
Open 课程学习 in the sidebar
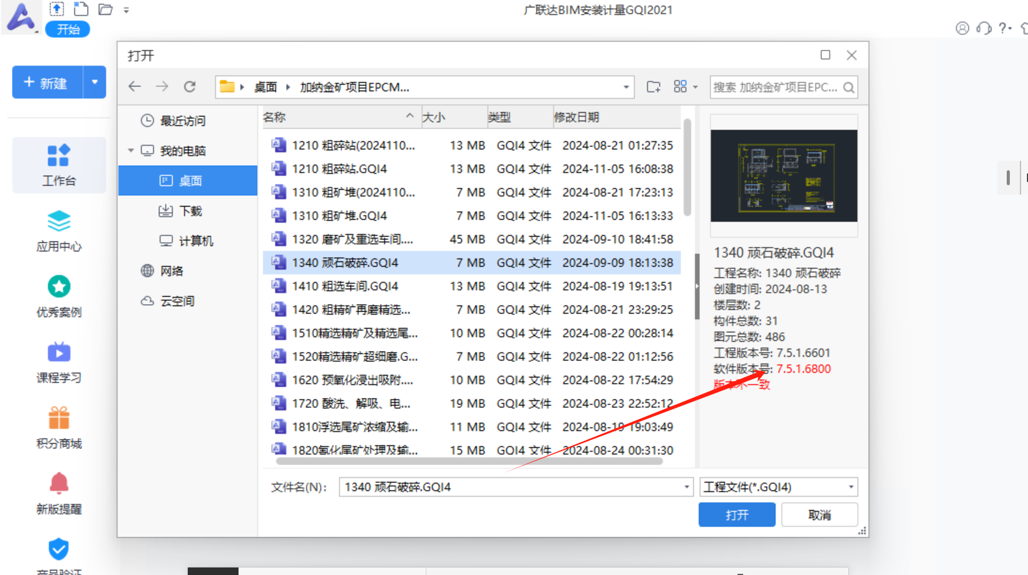point(59,362)
